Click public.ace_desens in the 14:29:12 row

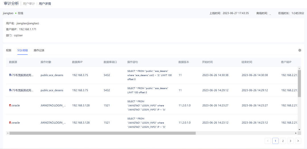tap(52, 90)
